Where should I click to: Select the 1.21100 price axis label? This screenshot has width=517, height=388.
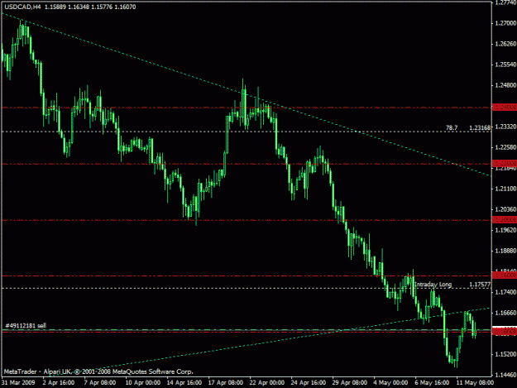click(x=505, y=189)
